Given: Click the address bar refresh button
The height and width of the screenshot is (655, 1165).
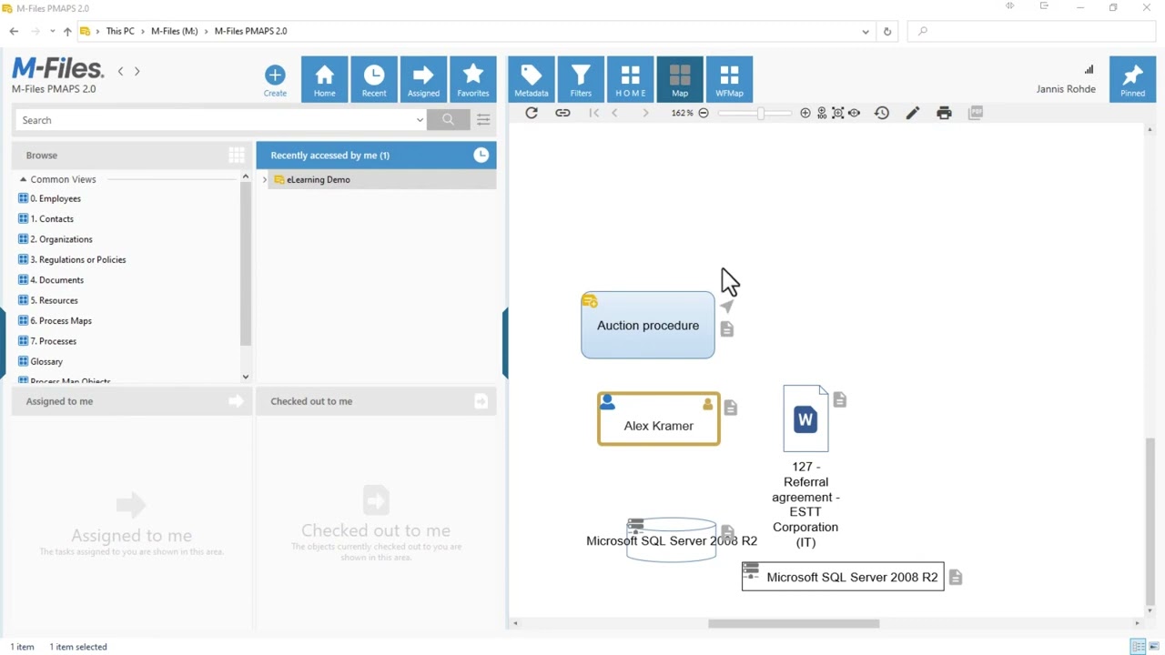Looking at the screenshot, I should [x=887, y=31].
